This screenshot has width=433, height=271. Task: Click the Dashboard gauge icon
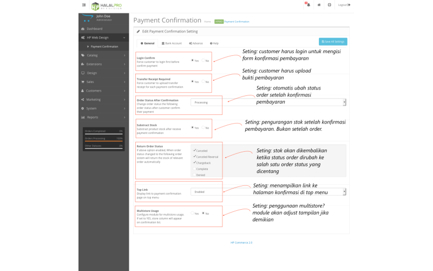[83, 29]
